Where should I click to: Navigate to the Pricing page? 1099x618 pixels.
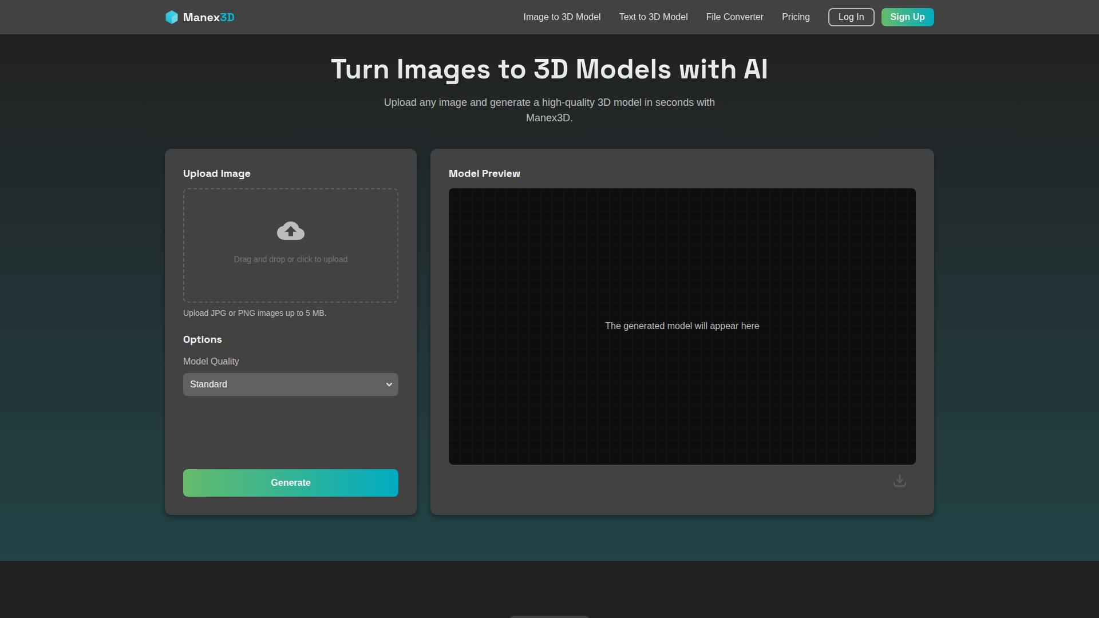796,17
